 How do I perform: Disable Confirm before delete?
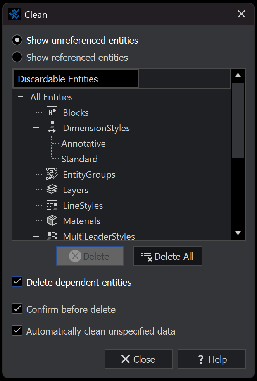pyautogui.click(x=17, y=309)
